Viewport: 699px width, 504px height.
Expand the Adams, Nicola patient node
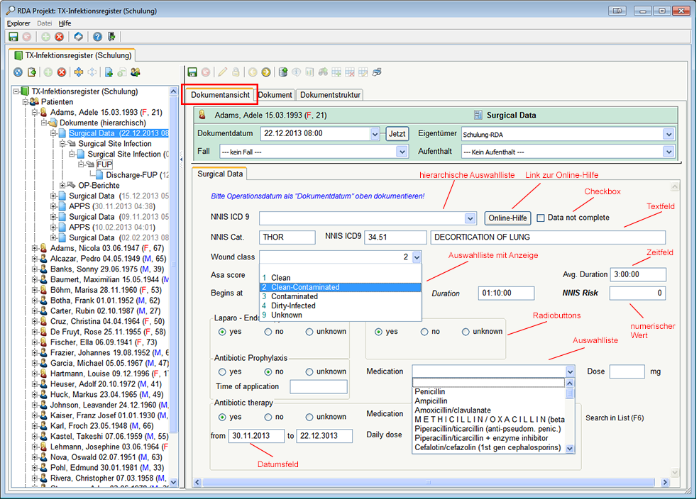[x=35, y=248]
